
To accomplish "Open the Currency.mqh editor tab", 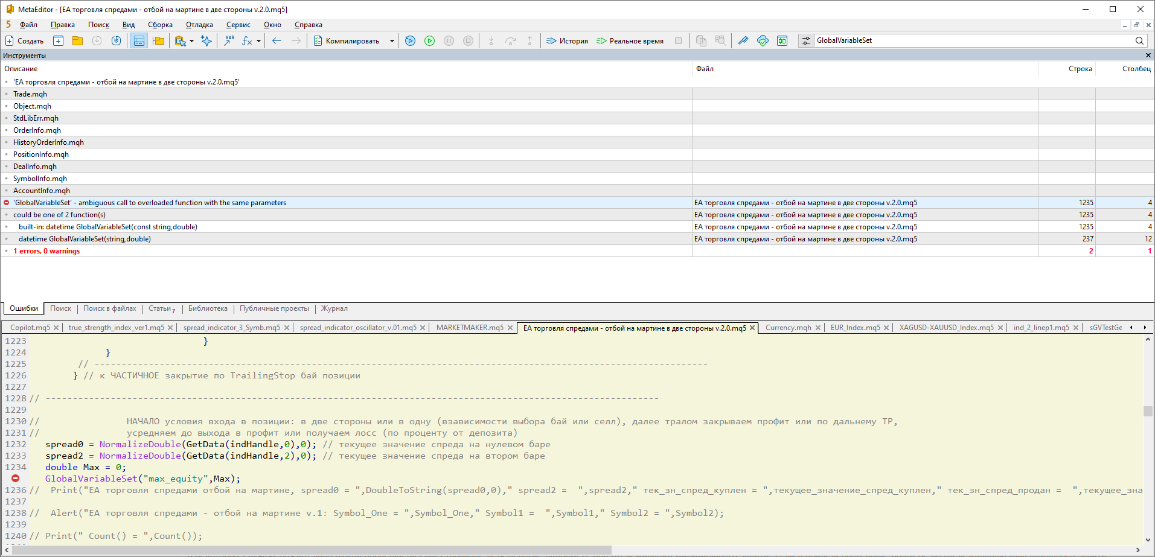I will click(x=788, y=328).
